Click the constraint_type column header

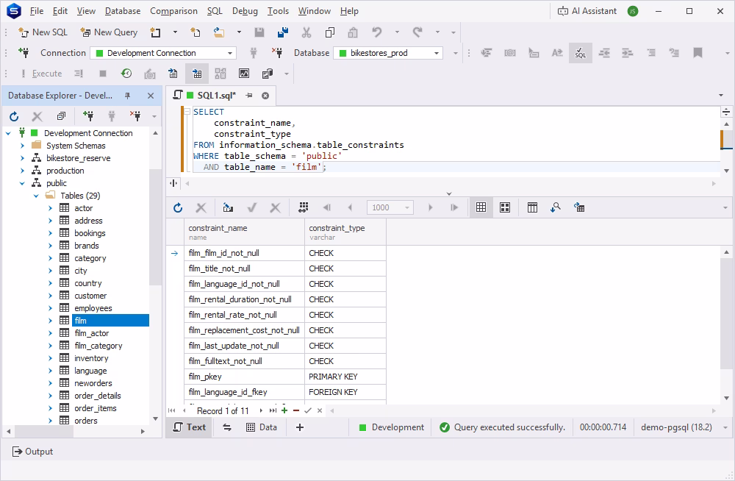(x=345, y=232)
